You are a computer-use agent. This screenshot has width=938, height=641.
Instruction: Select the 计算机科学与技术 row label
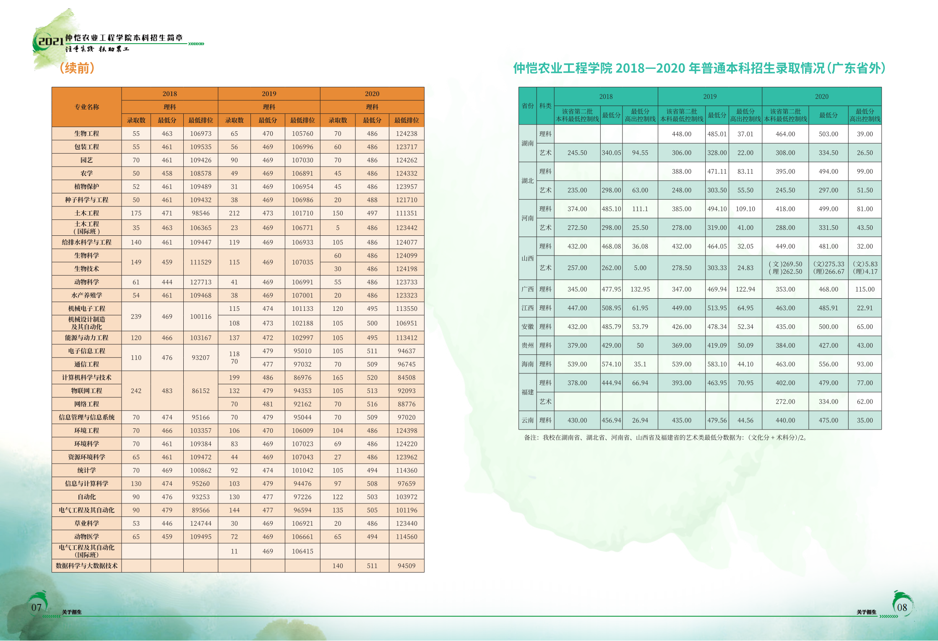(x=86, y=377)
